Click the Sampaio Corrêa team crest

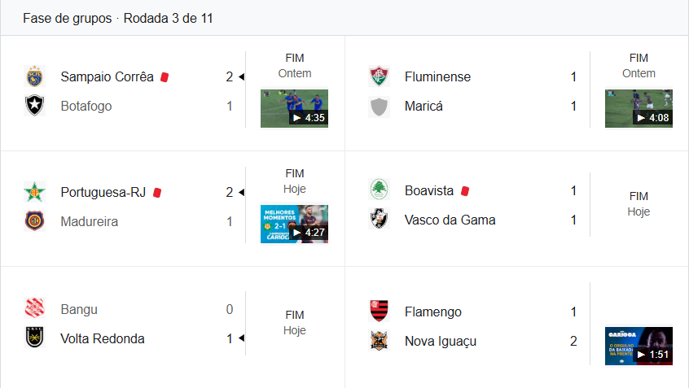(x=34, y=76)
